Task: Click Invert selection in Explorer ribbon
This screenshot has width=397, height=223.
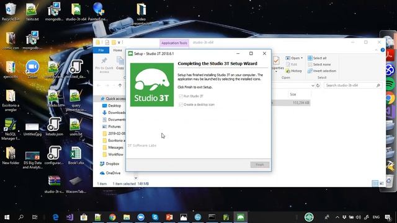Action: click(x=322, y=71)
